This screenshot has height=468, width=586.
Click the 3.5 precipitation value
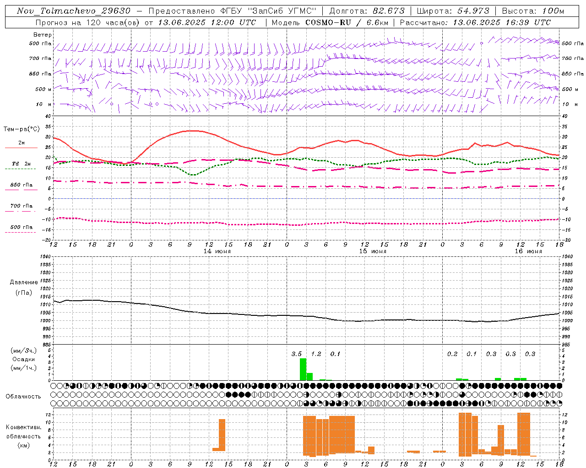[x=297, y=354]
